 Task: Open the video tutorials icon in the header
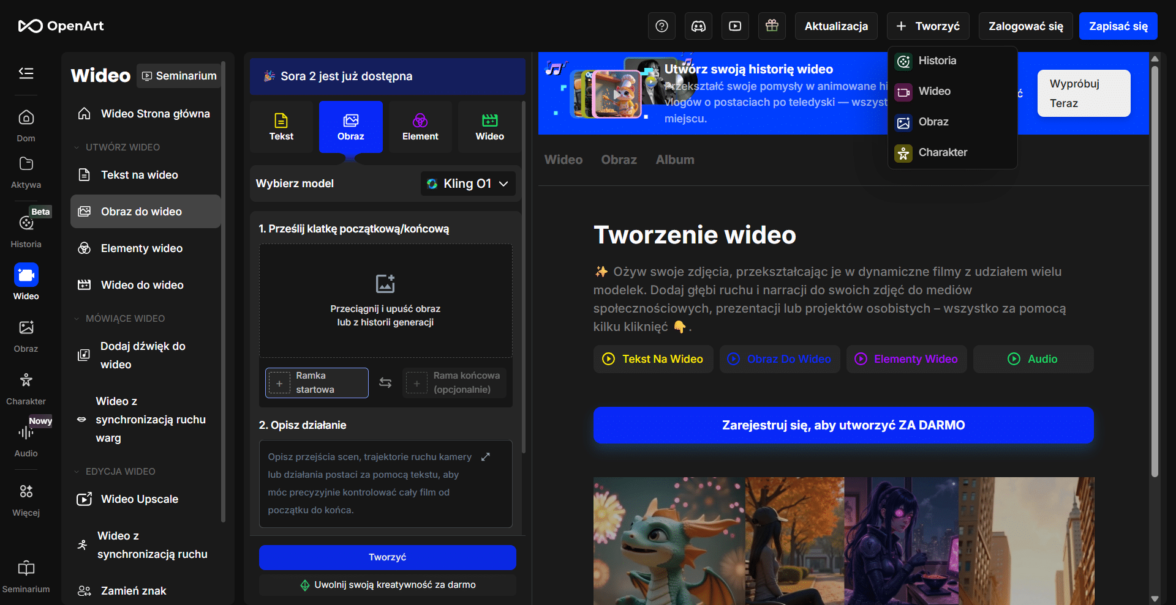coord(735,26)
